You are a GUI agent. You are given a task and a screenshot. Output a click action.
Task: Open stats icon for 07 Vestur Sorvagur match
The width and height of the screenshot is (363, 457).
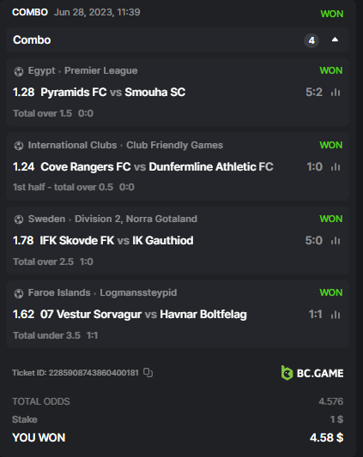click(336, 315)
